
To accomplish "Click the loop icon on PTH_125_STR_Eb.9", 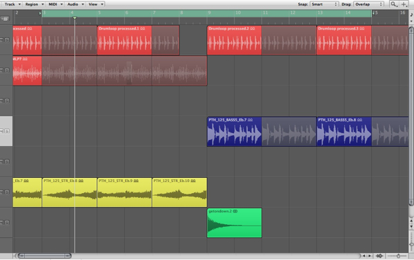I will pos(136,181).
